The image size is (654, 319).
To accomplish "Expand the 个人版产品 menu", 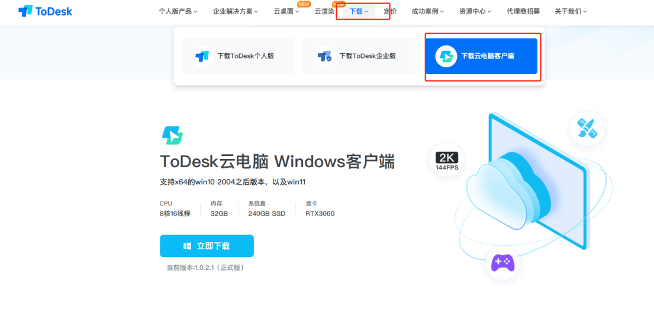I will click(x=178, y=11).
